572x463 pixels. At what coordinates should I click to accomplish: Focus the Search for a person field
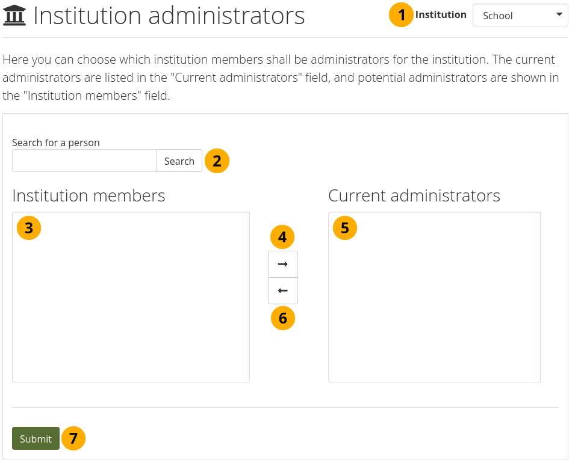click(x=84, y=161)
